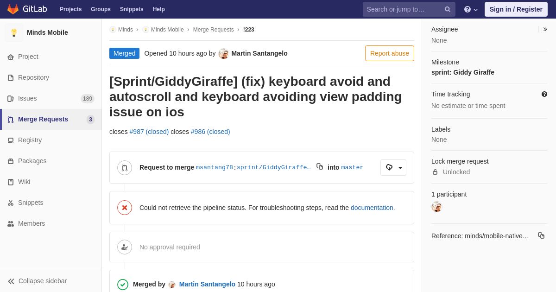Click Martin Santangelo's avatar near Opened text

coord(224,53)
